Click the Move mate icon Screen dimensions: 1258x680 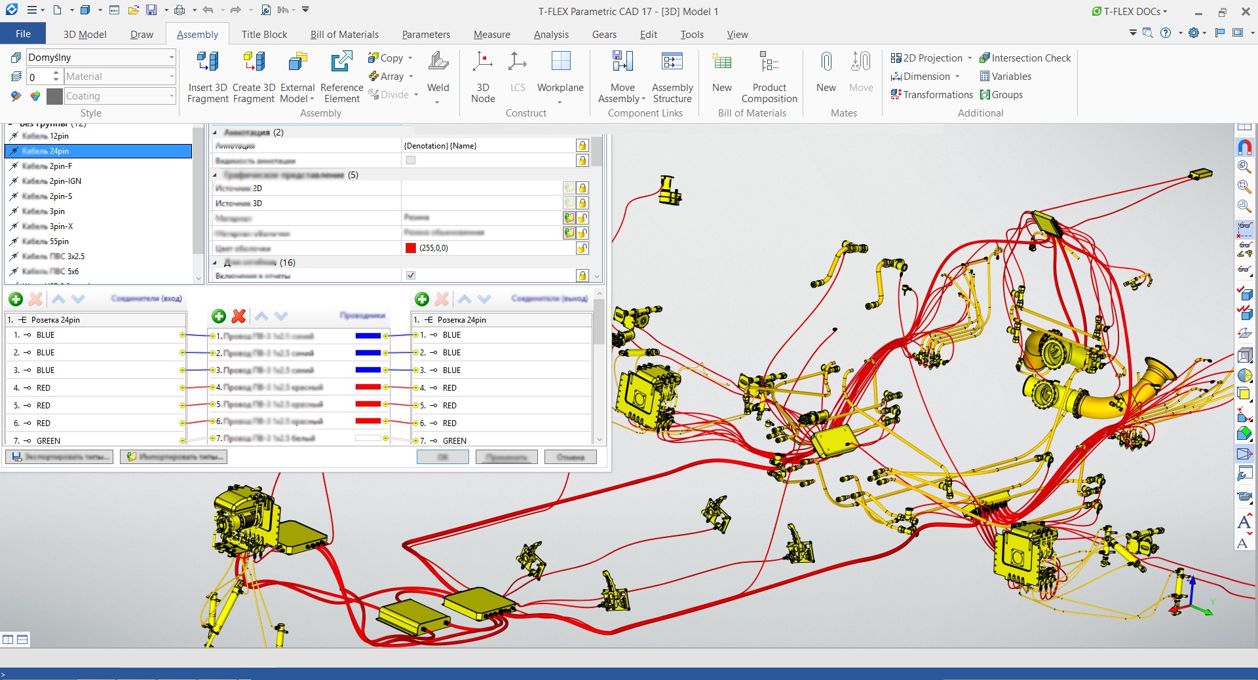coord(861,62)
